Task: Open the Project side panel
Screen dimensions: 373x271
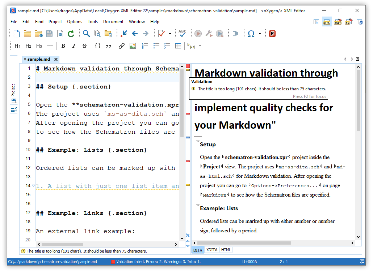Action: pos(13,94)
